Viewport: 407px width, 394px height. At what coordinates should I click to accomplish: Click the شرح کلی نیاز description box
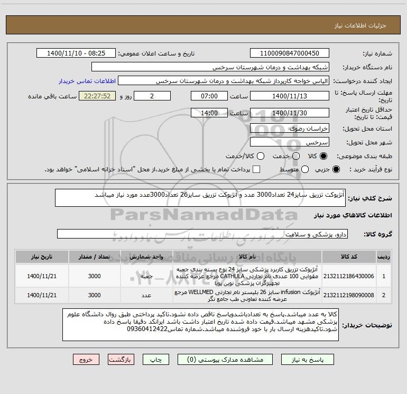coord(200,198)
